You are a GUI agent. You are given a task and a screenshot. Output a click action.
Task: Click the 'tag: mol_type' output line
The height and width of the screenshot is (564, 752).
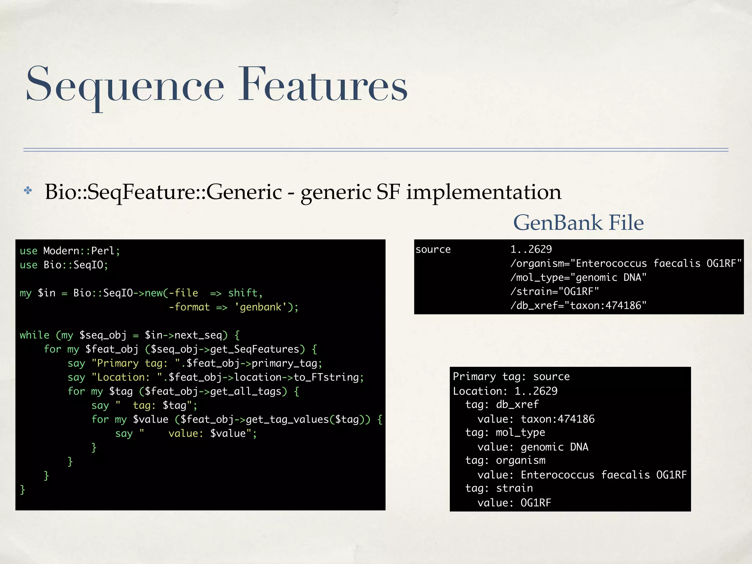505,433
